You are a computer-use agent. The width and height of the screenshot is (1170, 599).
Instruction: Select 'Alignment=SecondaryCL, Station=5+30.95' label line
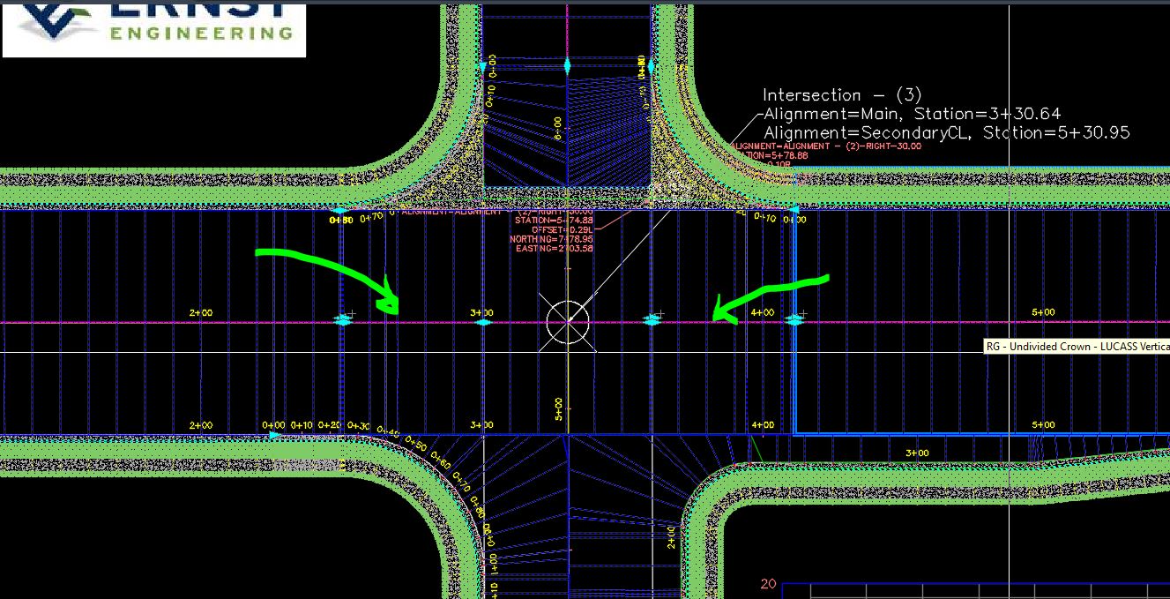[x=947, y=132]
